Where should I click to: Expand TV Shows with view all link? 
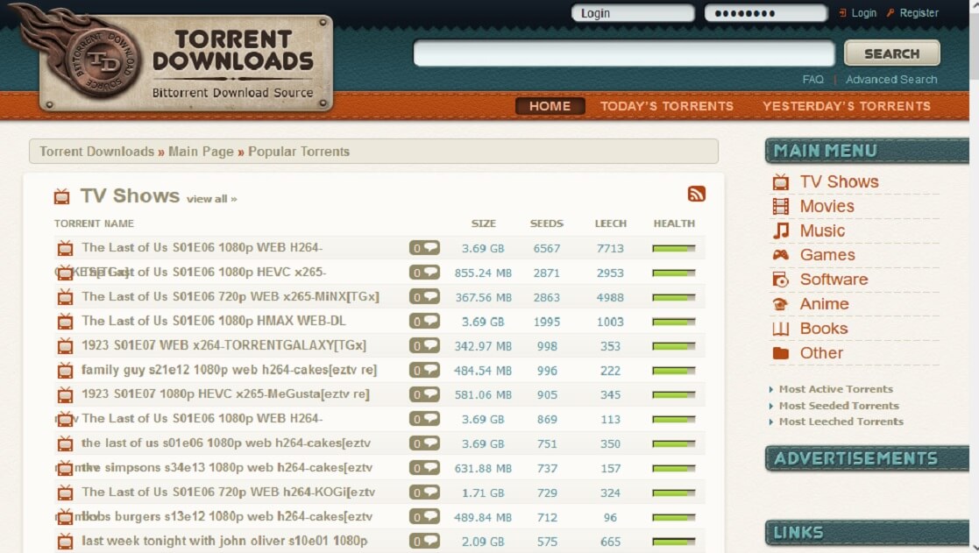[211, 199]
